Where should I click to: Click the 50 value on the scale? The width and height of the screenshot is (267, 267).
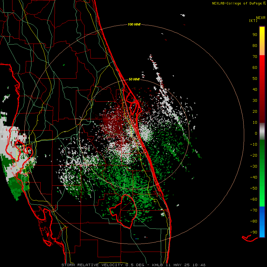[x=255, y=79]
